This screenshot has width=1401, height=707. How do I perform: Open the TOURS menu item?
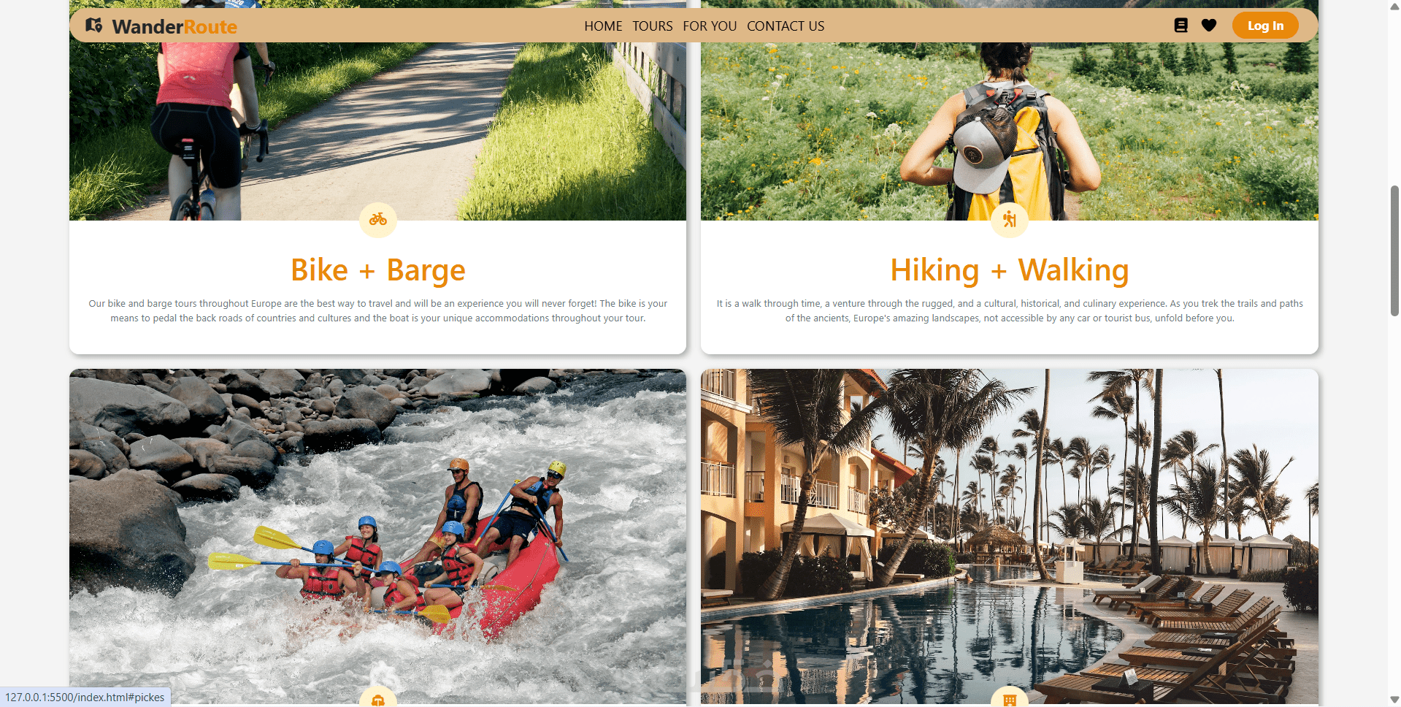[653, 26]
